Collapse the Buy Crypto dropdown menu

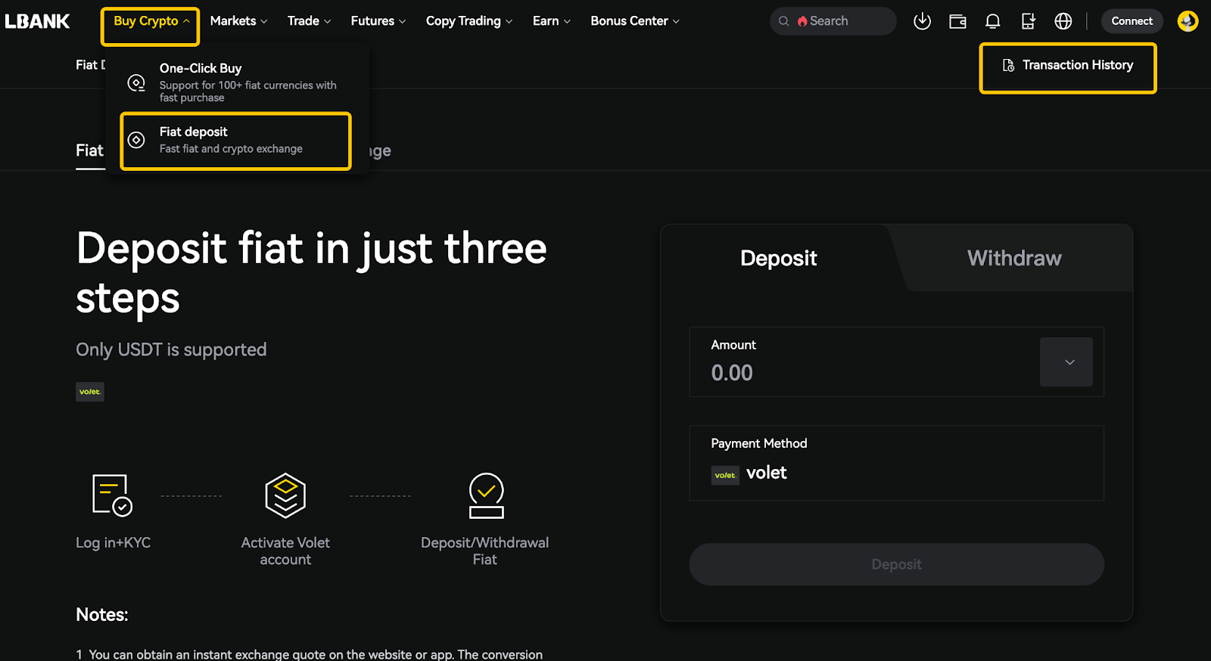(151, 21)
